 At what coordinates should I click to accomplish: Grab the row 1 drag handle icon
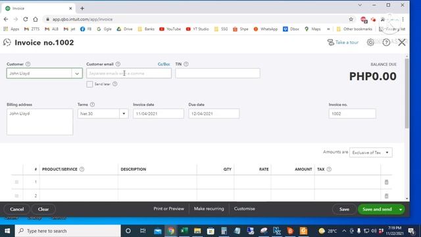coord(16,182)
